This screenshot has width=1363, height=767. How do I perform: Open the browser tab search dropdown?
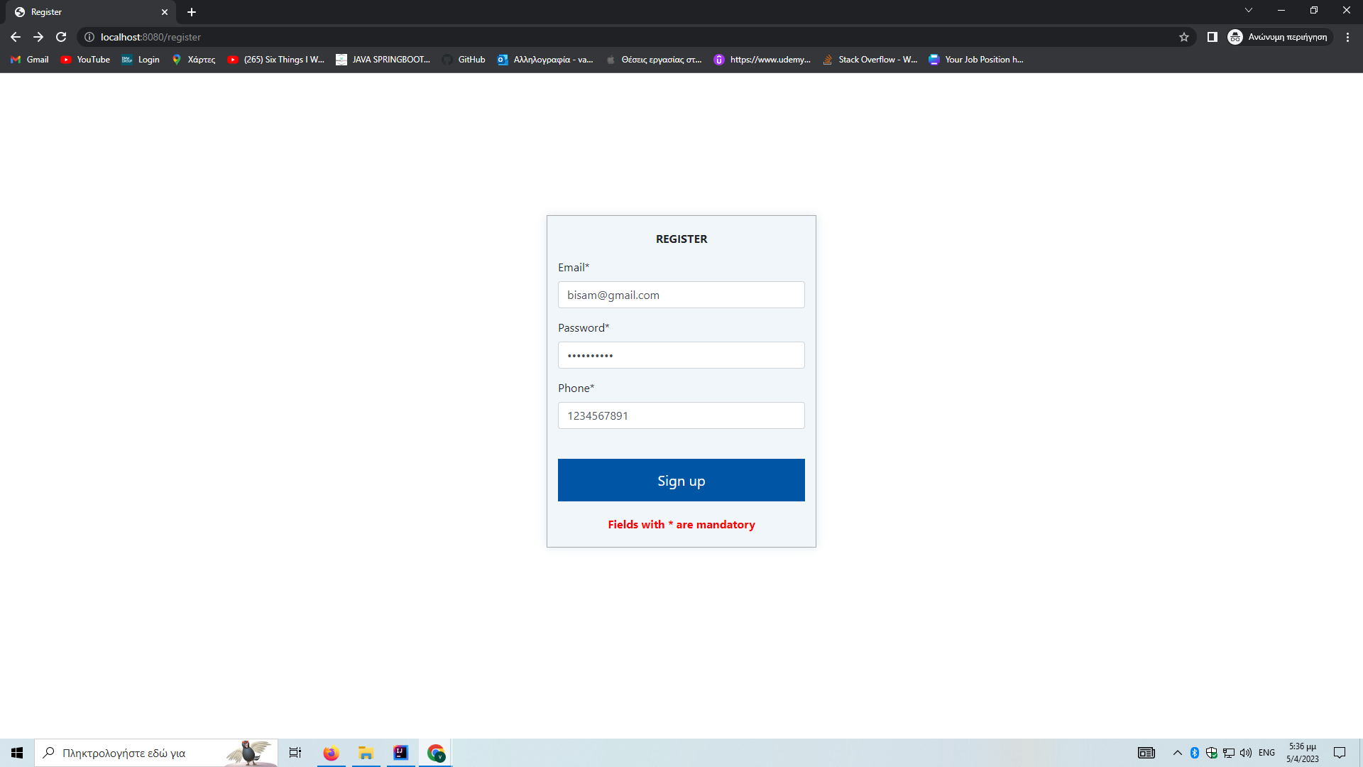tap(1248, 10)
